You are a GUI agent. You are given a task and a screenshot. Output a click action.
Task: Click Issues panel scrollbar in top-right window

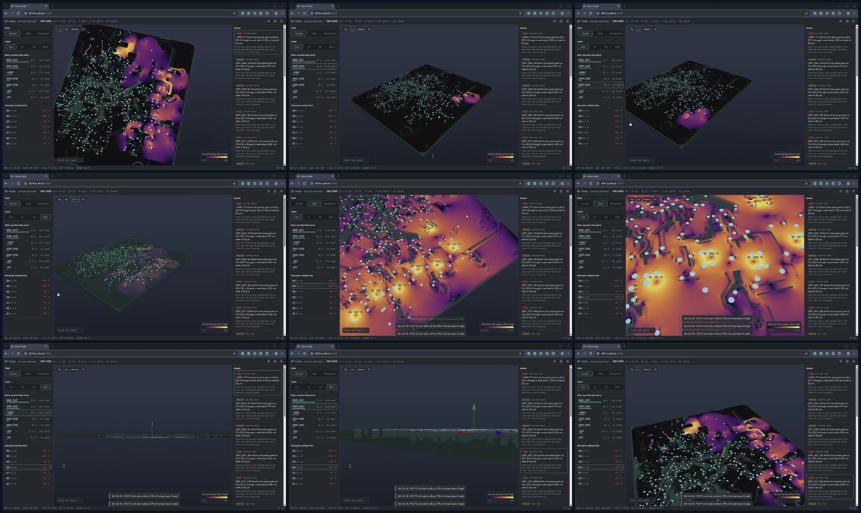(857, 96)
